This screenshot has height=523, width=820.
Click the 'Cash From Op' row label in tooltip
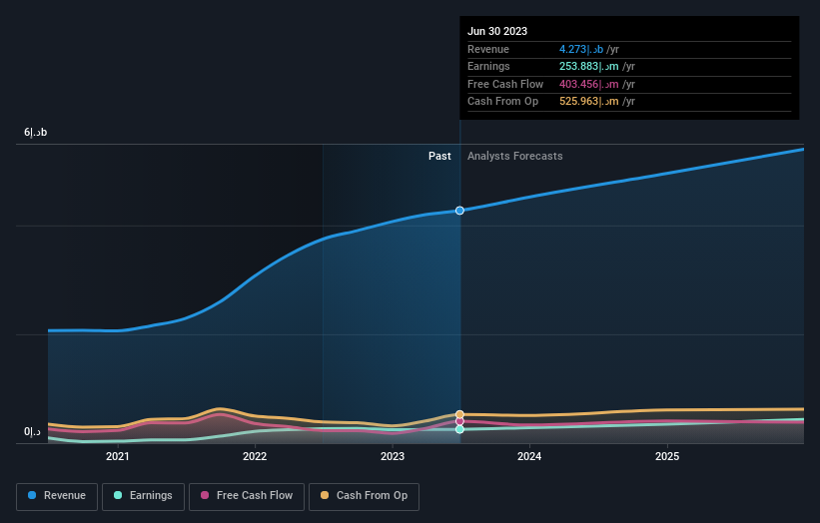[502, 102]
